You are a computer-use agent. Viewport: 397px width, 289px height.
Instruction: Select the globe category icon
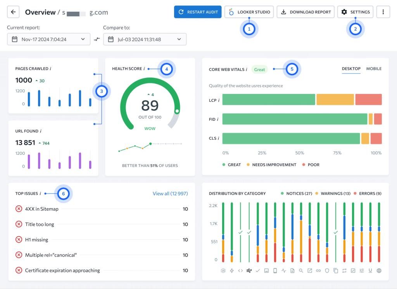click(379, 270)
